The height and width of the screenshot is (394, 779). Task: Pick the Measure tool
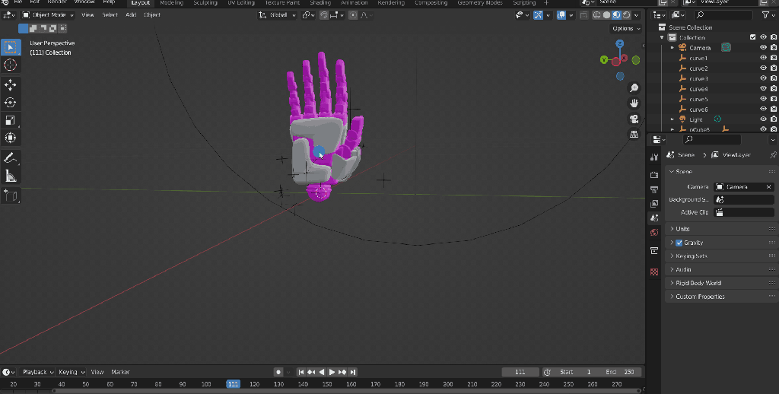(11, 176)
